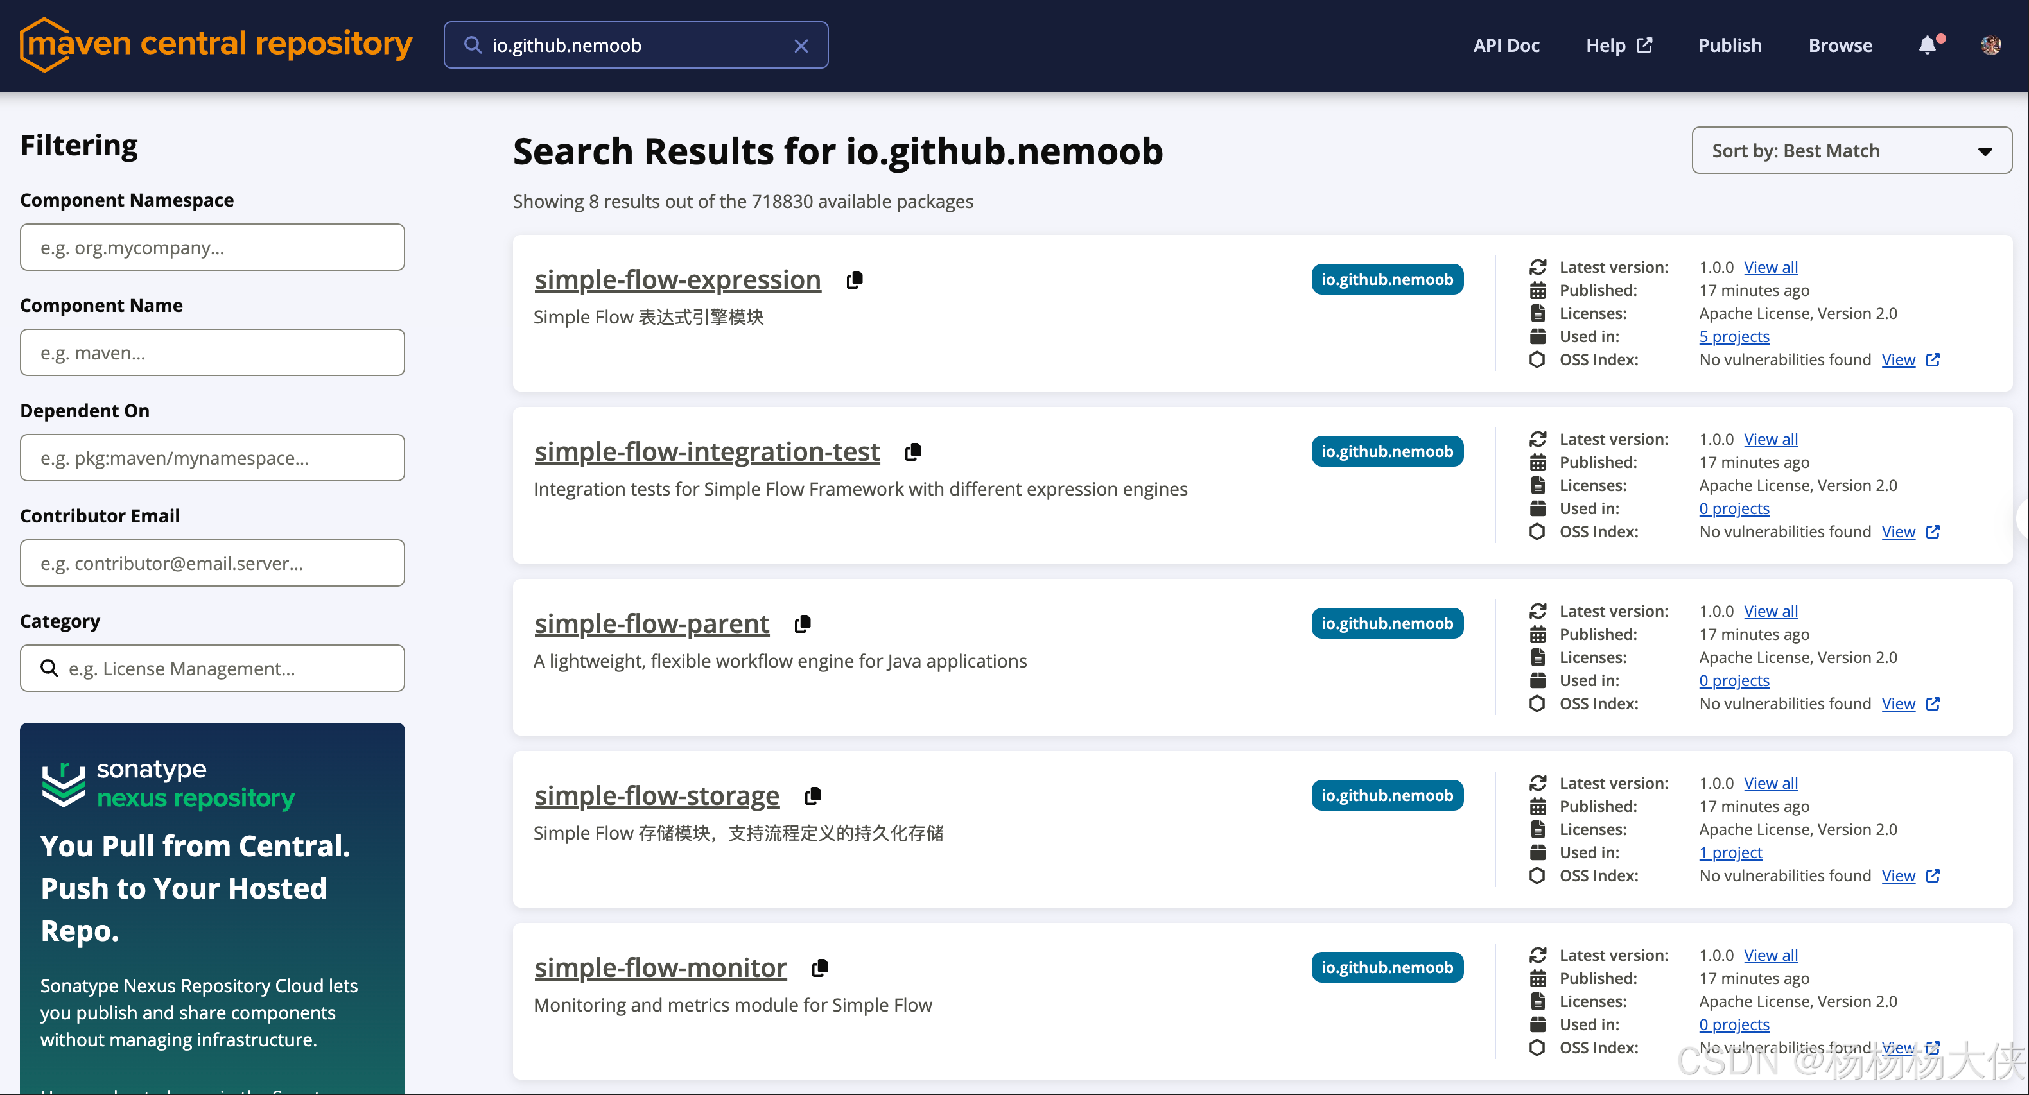The height and width of the screenshot is (1095, 2029).
Task: Open the simple-flow-integration-test package
Action: 706,451
